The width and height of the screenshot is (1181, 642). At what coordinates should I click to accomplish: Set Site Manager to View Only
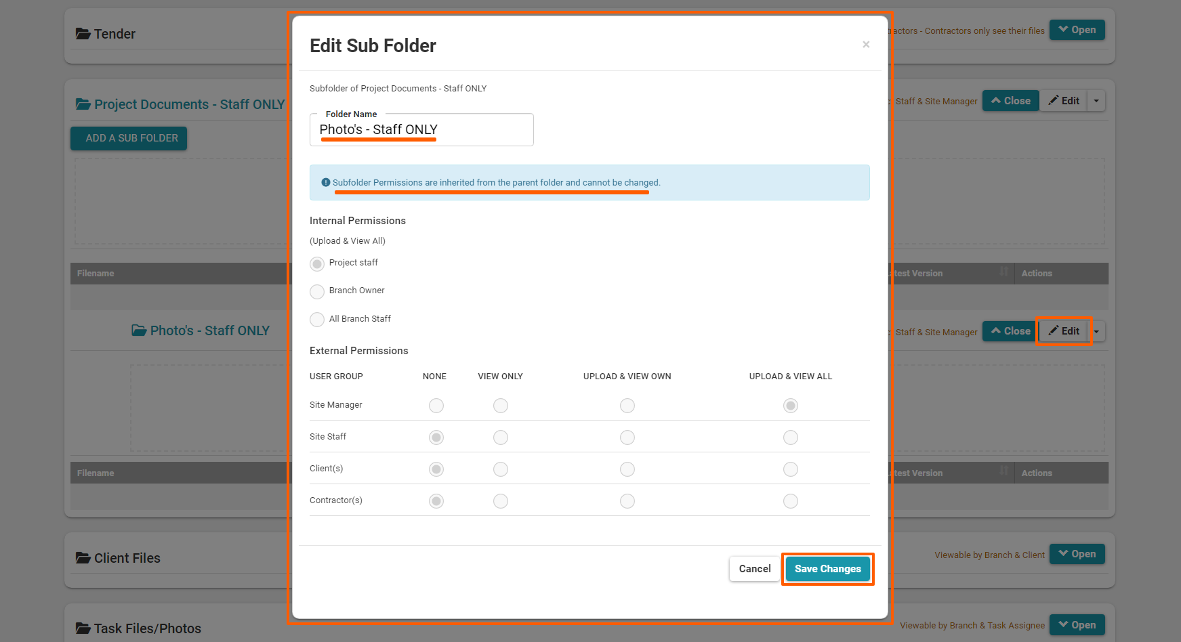[501, 406]
